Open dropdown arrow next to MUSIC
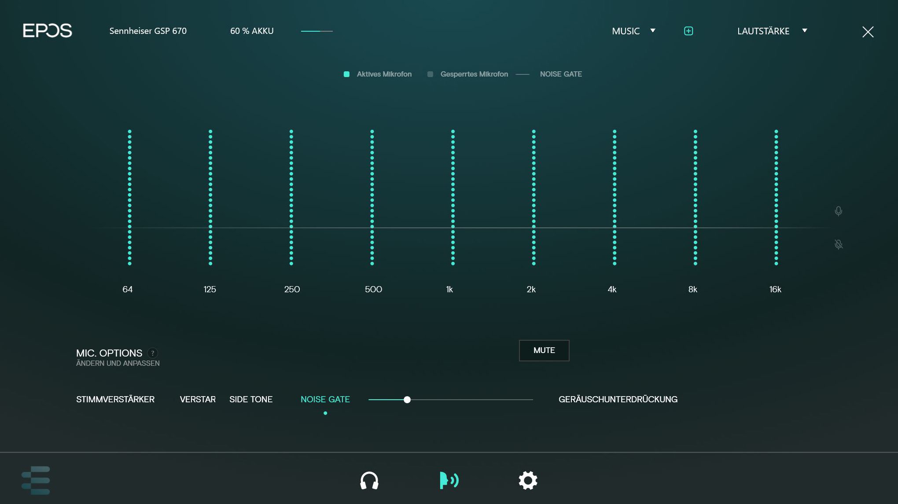Image resolution: width=898 pixels, height=504 pixels. click(653, 31)
